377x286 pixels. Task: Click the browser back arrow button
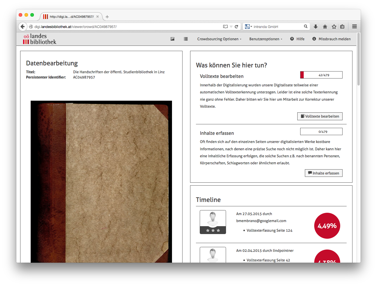point(23,27)
